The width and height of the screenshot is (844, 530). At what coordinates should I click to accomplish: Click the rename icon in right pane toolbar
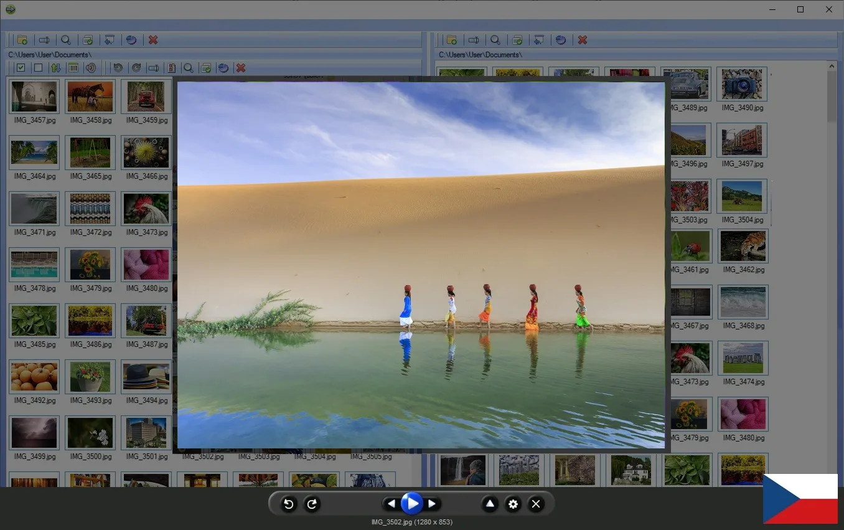click(x=474, y=40)
